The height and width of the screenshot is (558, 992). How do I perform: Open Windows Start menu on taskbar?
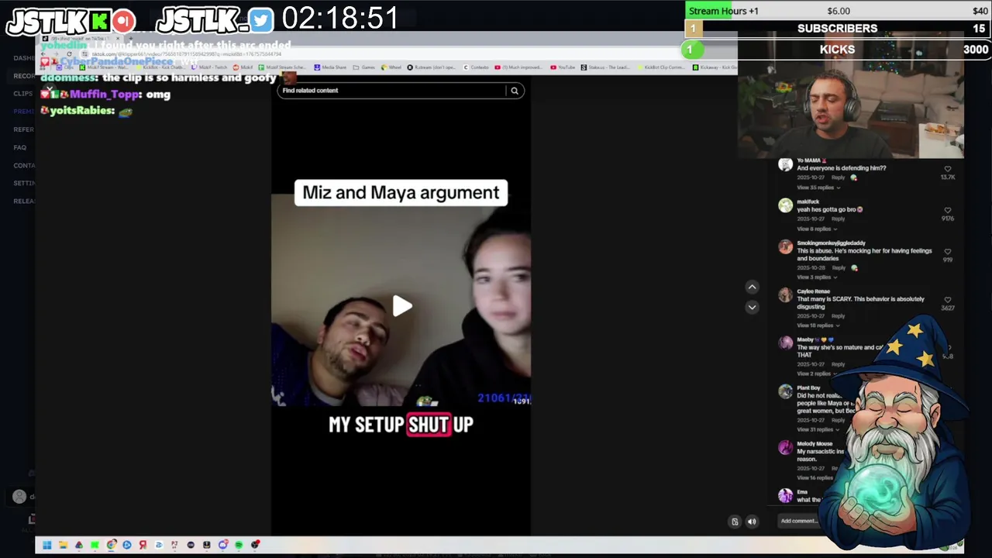coord(46,545)
